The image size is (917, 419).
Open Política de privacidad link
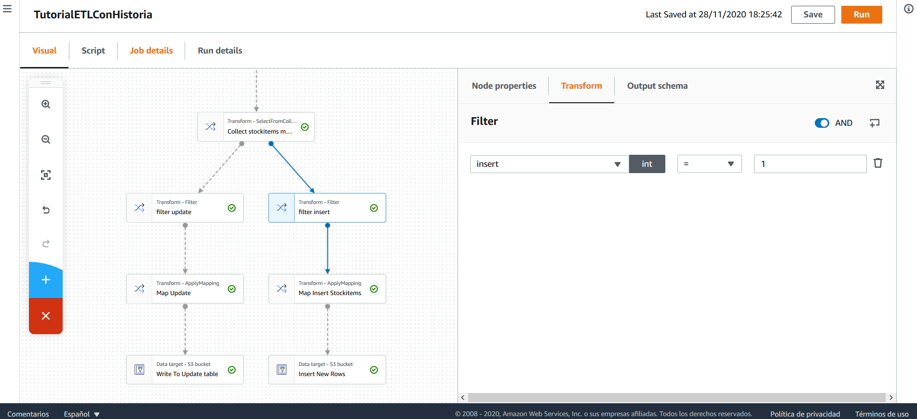click(805, 414)
